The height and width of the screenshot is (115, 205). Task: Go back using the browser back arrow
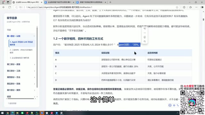[4, 7]
